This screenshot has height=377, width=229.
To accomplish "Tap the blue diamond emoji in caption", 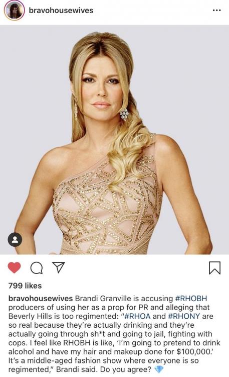I will point(159,369).
